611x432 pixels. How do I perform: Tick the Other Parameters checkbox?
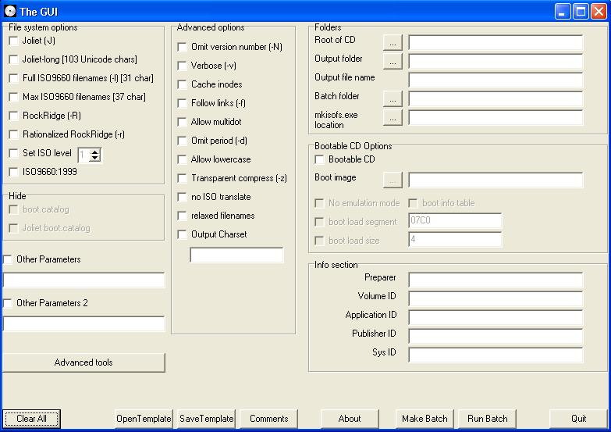coord(8,259)
